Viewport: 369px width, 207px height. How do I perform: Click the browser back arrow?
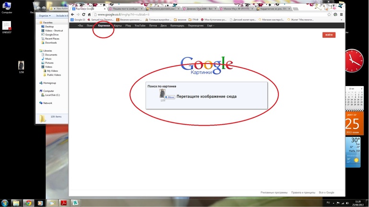point(72,14)
